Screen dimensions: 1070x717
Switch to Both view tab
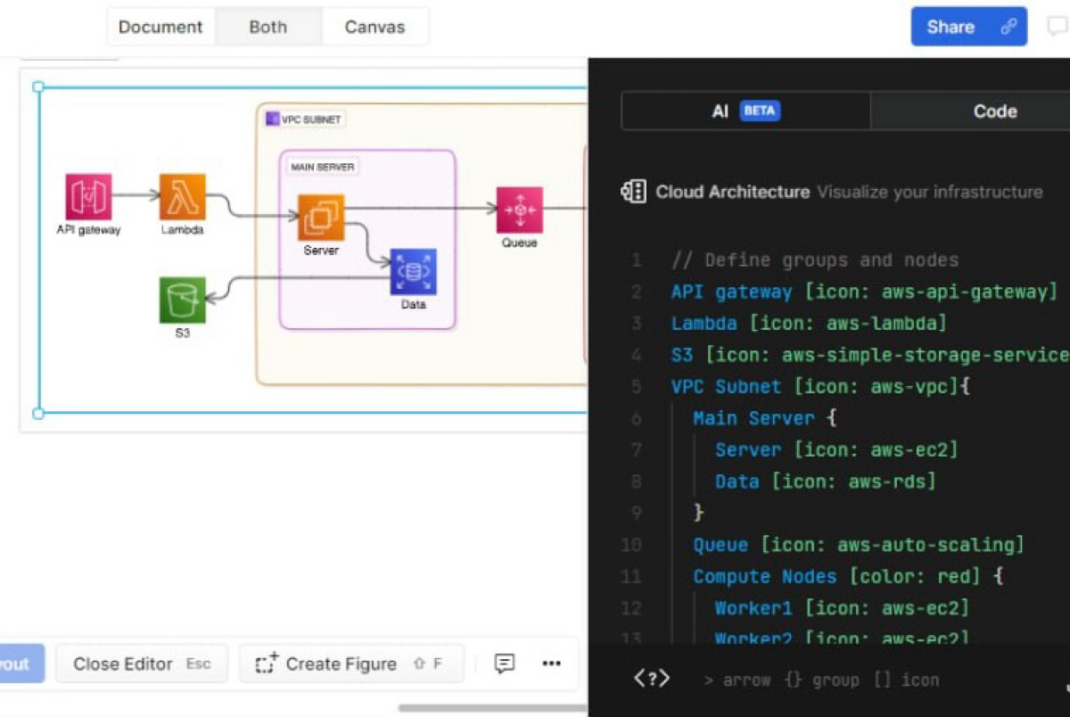(x=267, y=27)
